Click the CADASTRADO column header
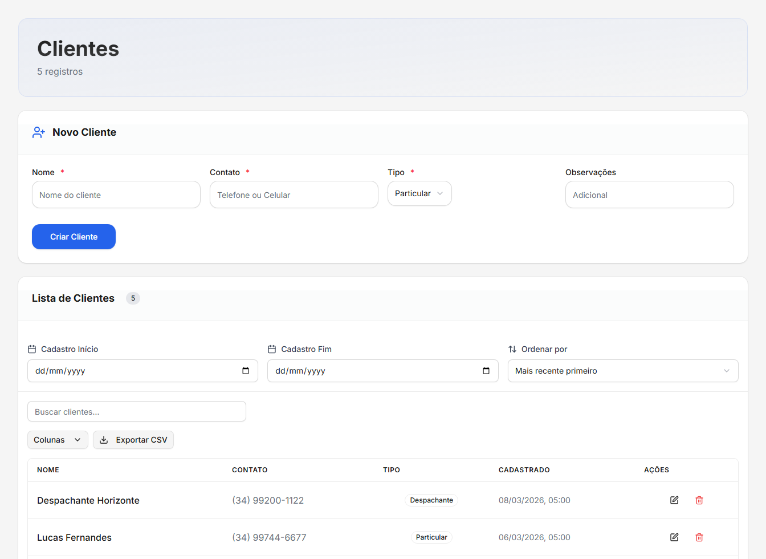Viewport: 766px width, 559px height. point(524,470)
